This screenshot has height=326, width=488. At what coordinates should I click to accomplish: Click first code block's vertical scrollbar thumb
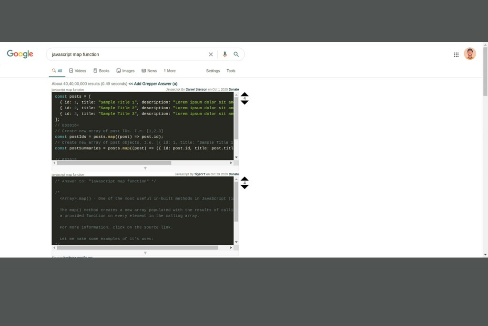(236, 118)
